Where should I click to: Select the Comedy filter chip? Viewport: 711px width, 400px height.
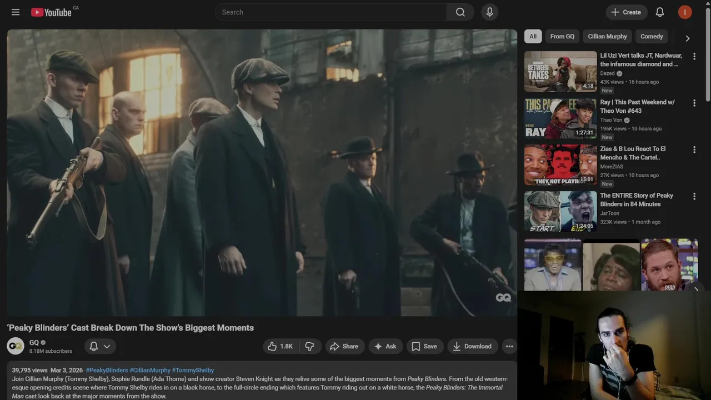pyautogui.click(x=652, y=36)
